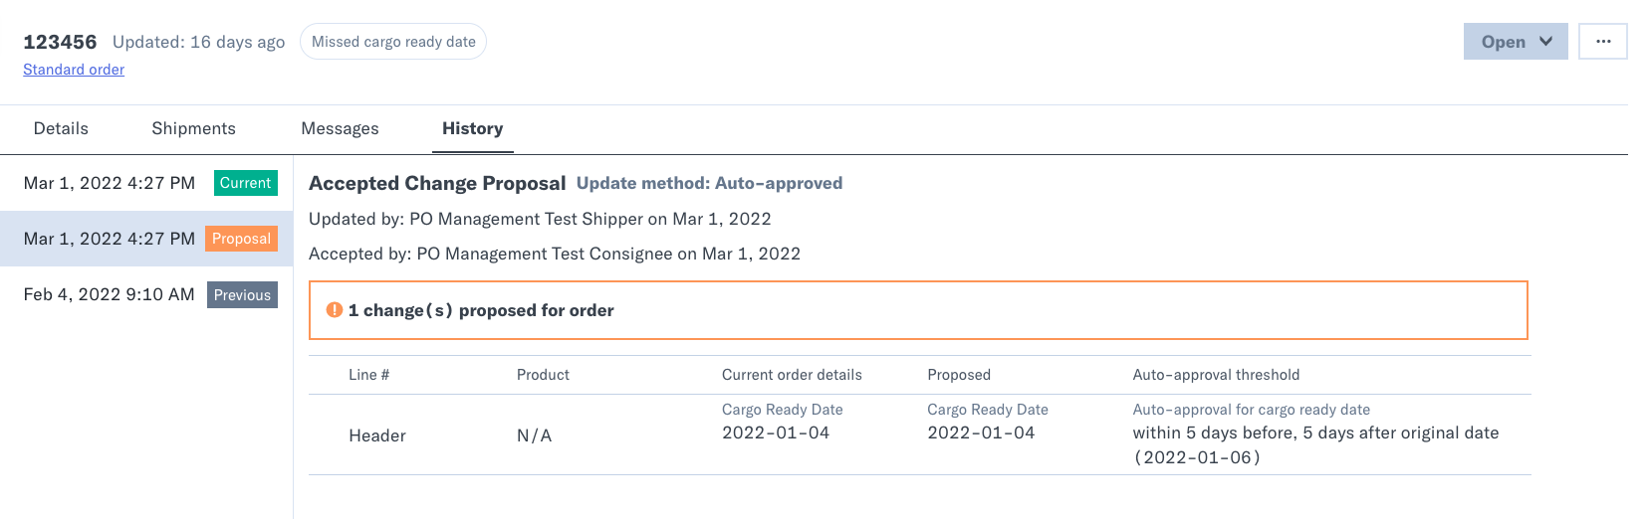Image resolution: width=1649 pixels, height=519 pixels.
Task: Switch to the Shipments tab
Action: [x=193, y=128]
